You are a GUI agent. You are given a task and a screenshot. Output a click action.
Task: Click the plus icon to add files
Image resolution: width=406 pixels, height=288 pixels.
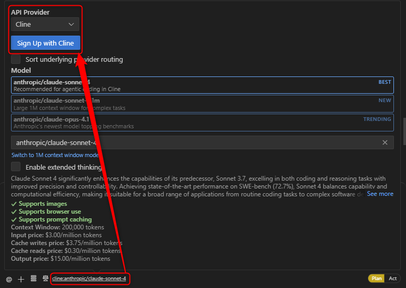pos(21,279)
